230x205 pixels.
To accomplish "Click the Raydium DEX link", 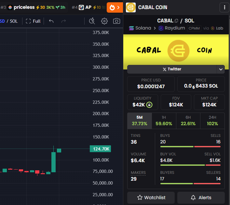I will click(x=172, y=28).
